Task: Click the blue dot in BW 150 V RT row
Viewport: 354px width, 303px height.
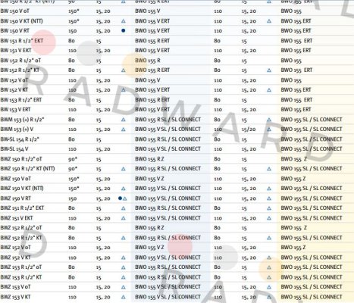Action: point(124,30)
